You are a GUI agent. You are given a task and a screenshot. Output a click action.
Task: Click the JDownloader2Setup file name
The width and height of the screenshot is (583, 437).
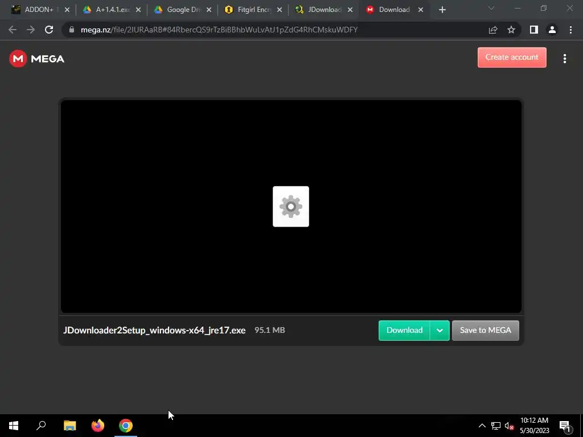[154, 331]
